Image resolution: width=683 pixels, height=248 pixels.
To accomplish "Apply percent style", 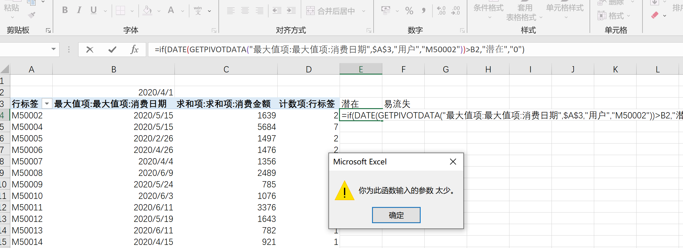I will point(409,11).
